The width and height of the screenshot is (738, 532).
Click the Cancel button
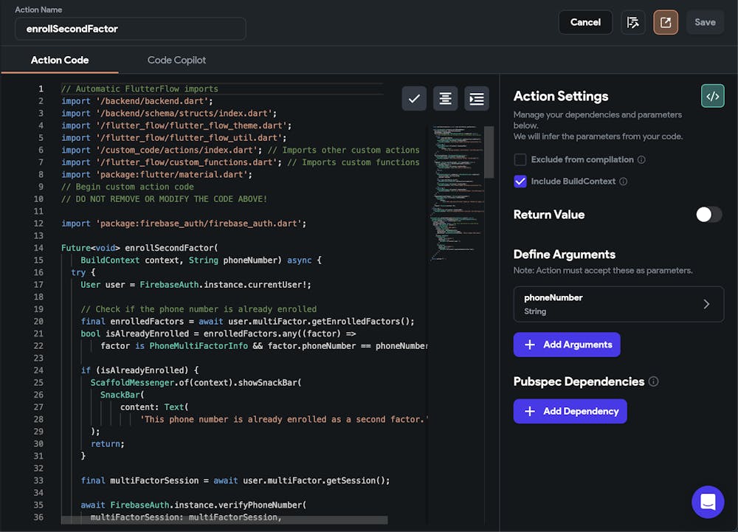[585, 22]
